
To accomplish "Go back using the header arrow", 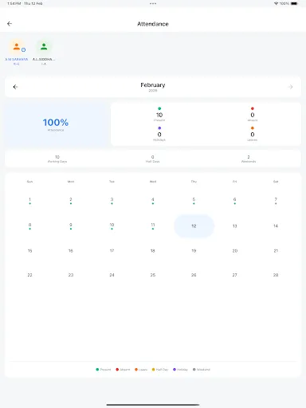I will (10, 24).
